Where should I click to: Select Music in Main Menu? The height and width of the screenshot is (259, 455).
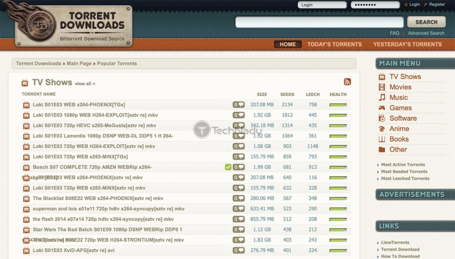coord(399,97)
